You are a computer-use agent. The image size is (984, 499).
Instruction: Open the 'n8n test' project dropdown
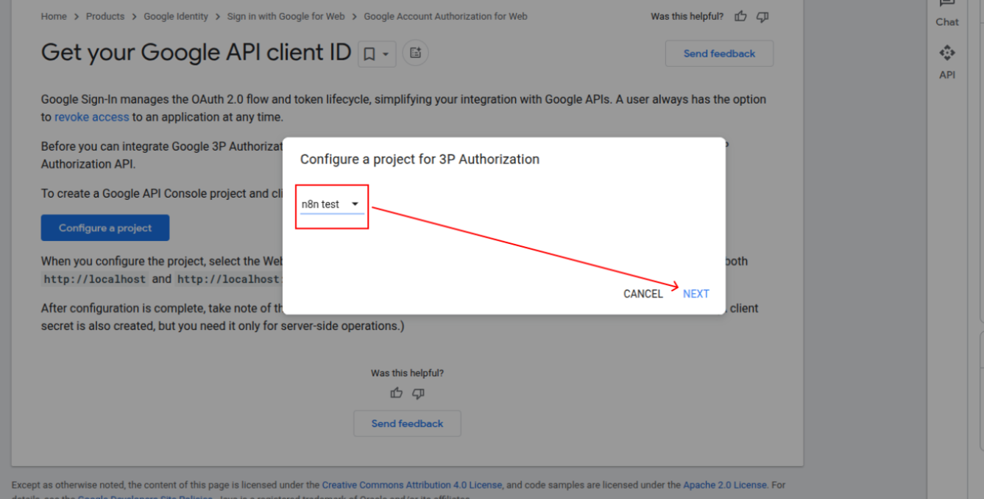332,204
